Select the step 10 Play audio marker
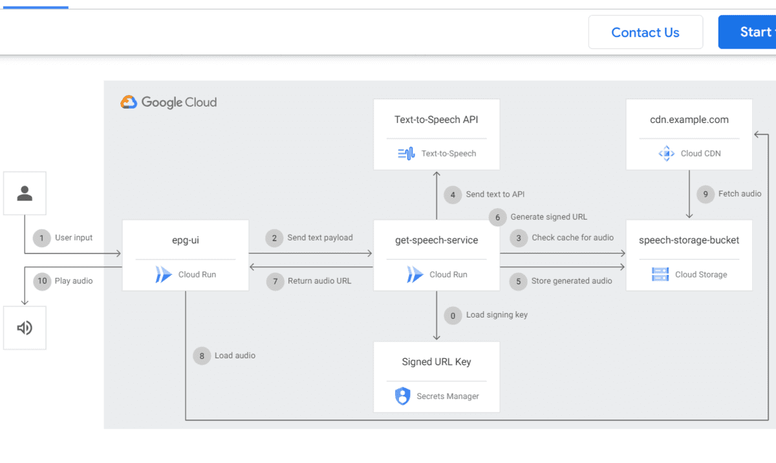This screenshot has height=463, width=776. click(42, 281)
